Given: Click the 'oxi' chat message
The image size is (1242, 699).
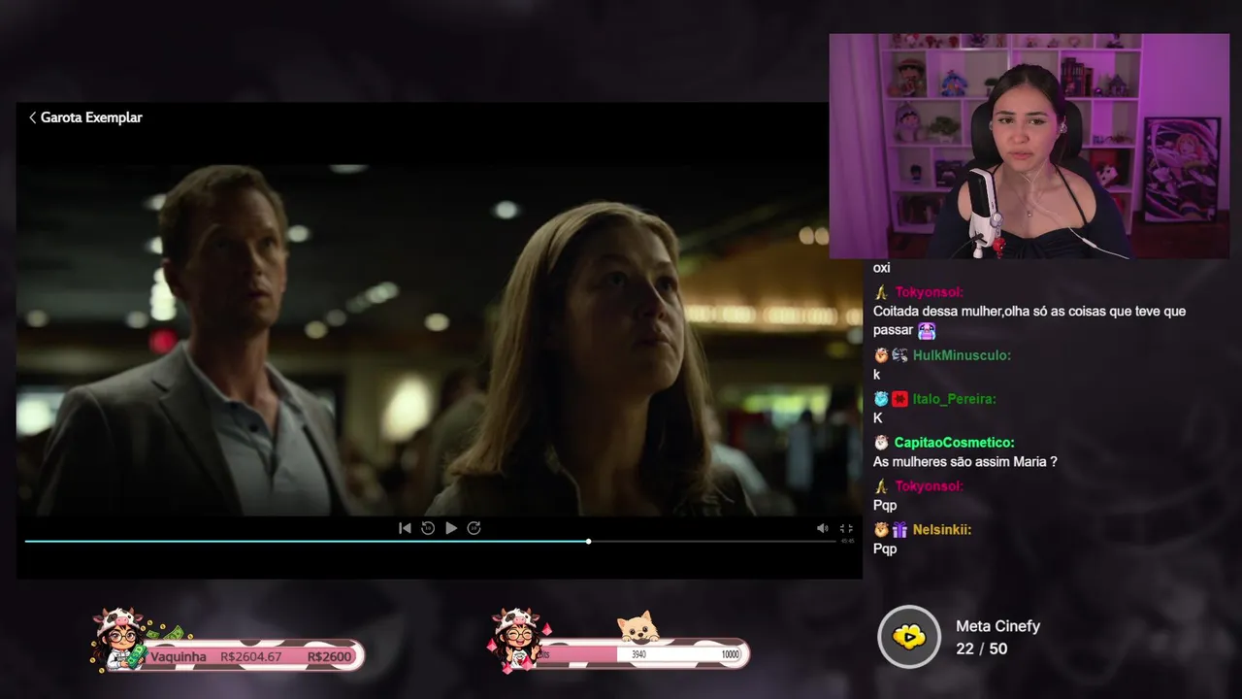Looking at the screenshot, I should coord(881,268).
